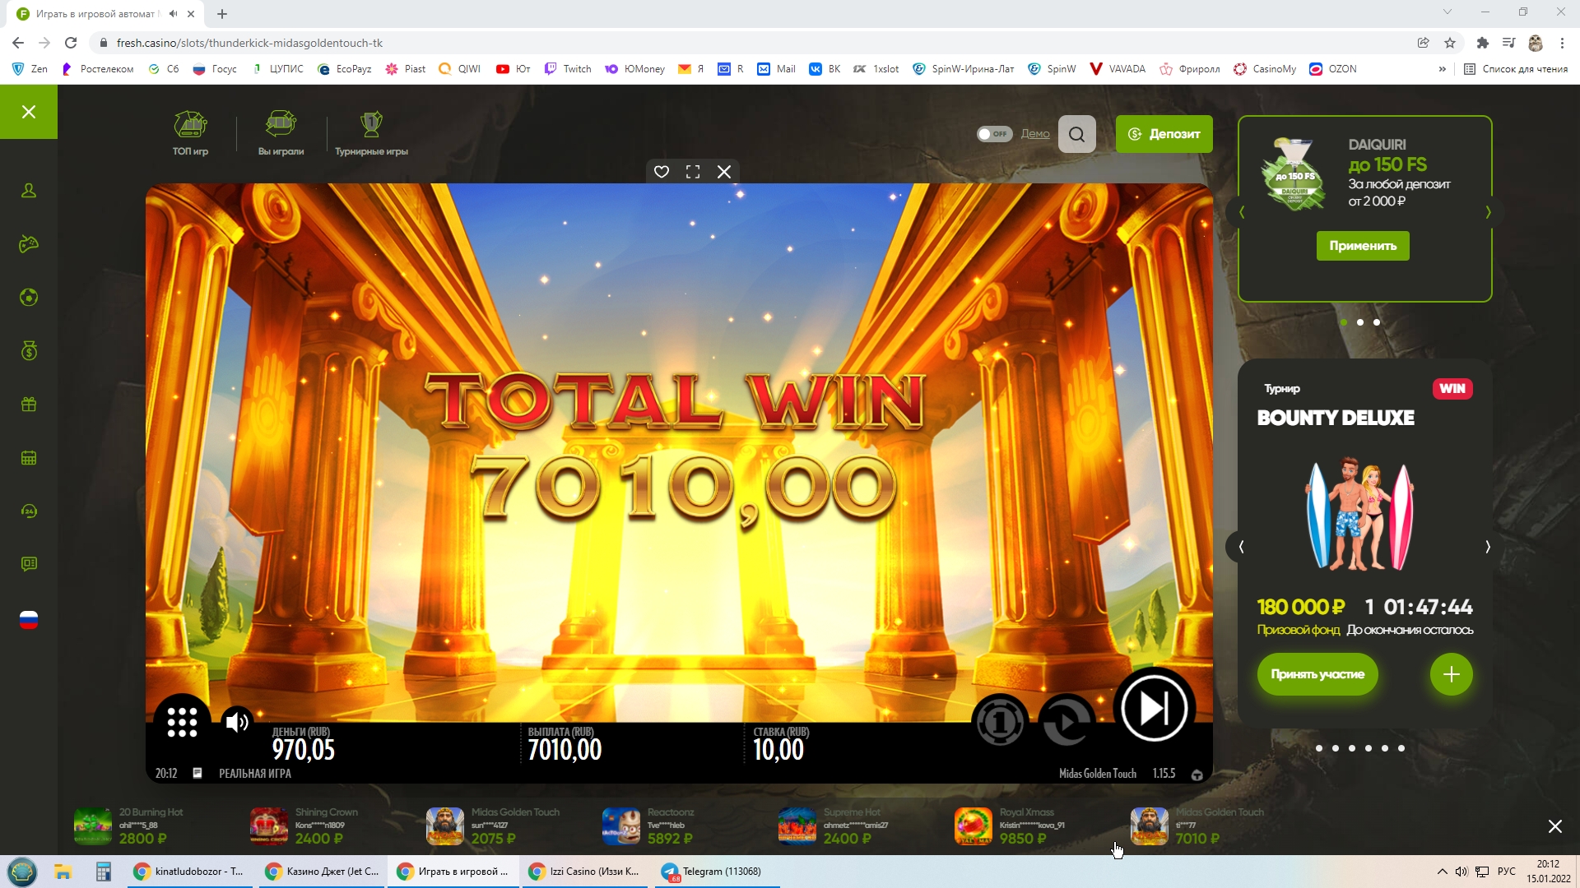Mute the tab via speaker icon

click(x=173, y=14)
